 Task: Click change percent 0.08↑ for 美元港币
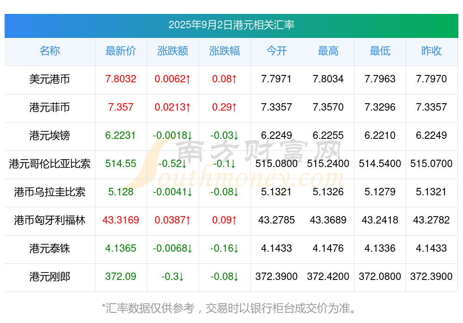point(225,79)
